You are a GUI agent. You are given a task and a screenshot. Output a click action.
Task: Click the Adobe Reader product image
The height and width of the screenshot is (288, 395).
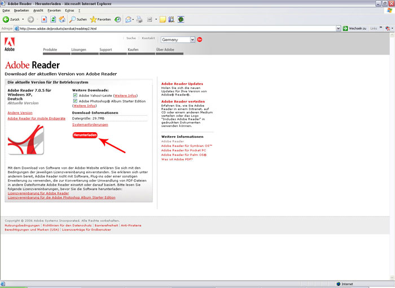(x=26, y=139)
